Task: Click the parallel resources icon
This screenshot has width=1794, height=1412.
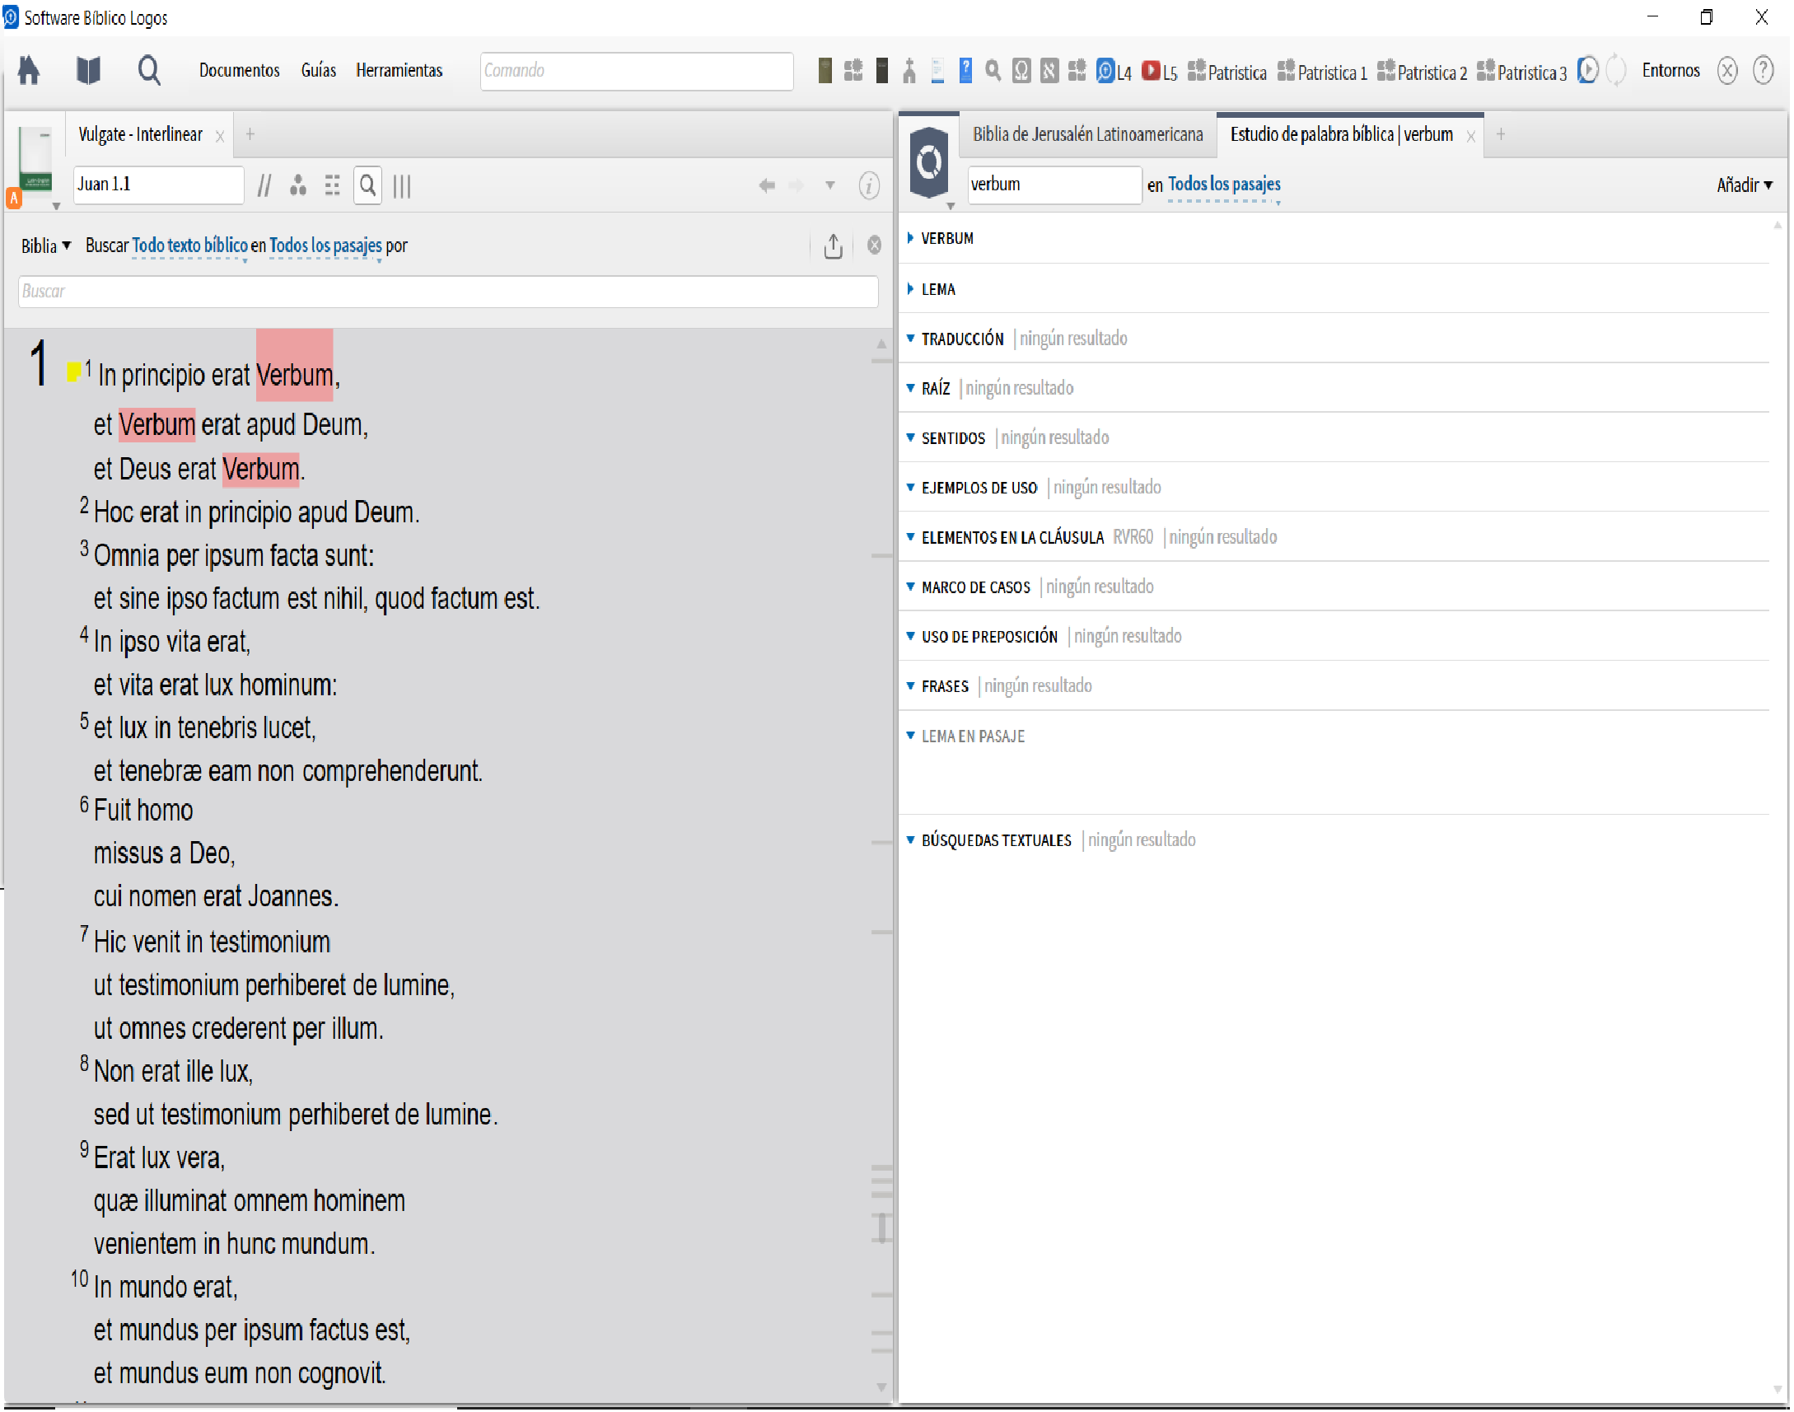Action: (x=264, y=185)
